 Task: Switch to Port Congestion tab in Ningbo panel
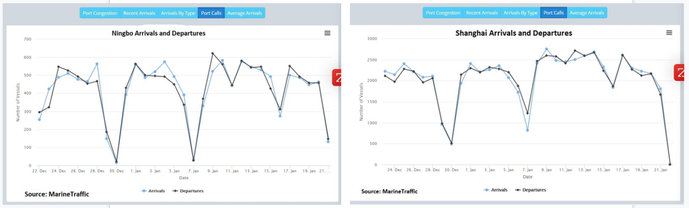pos(100,13)
